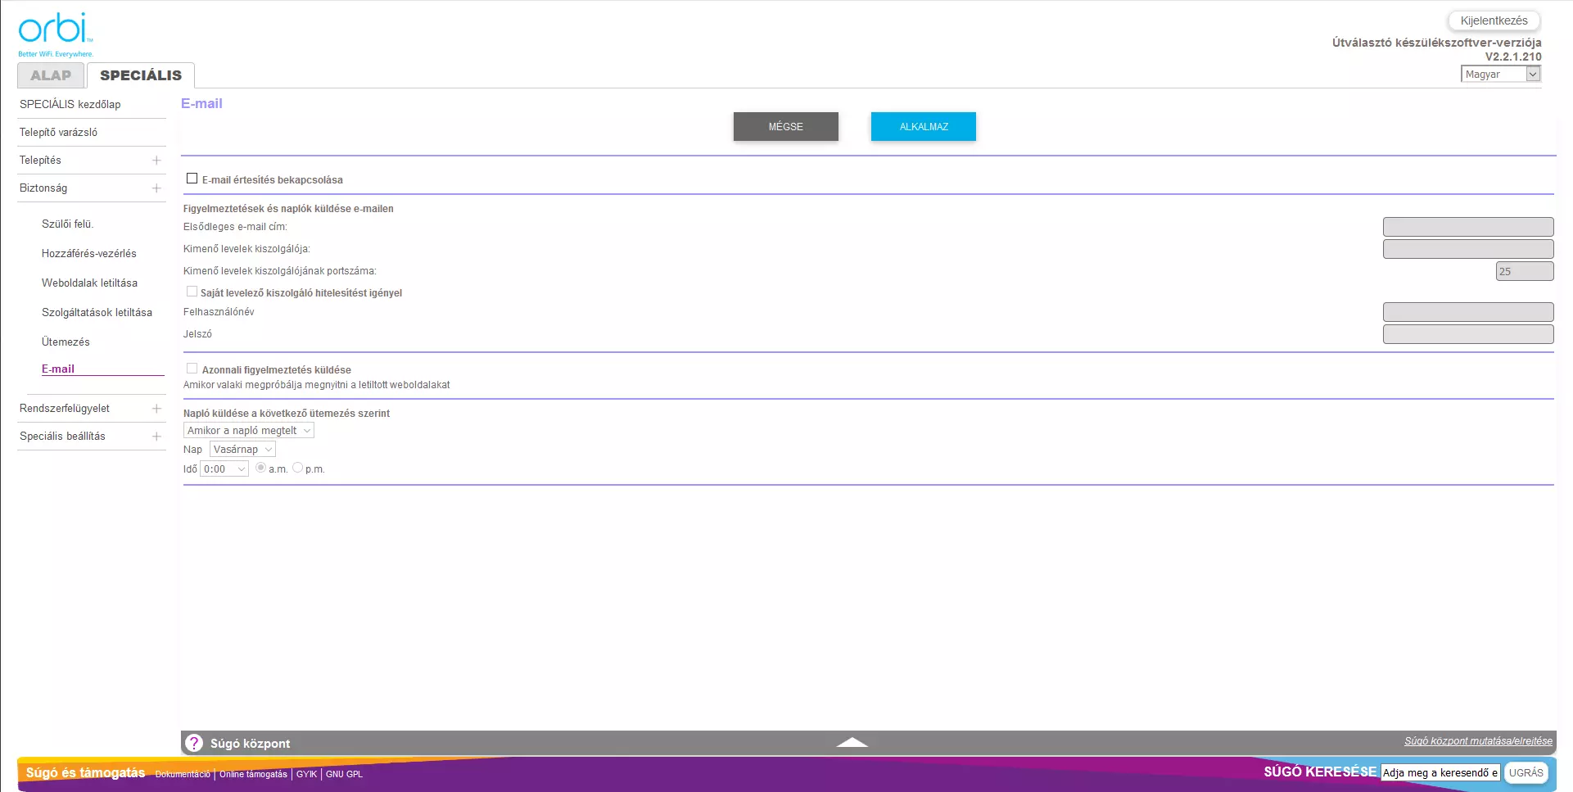Open the Vasárnap day dropdown
The height and width of the screenshot is (792, 1573).
pos(242,450)
